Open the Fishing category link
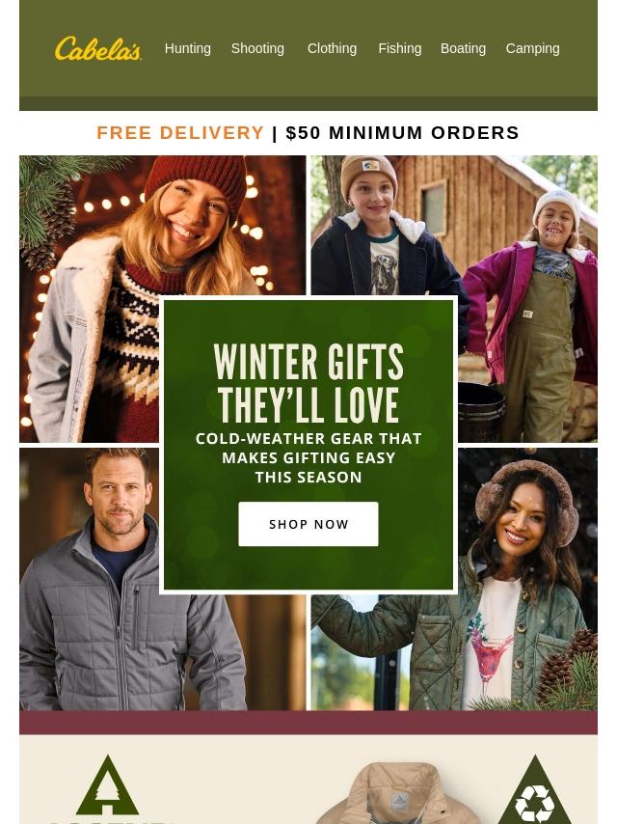Screen dimensions: 617x824 [x=400, y=48]
